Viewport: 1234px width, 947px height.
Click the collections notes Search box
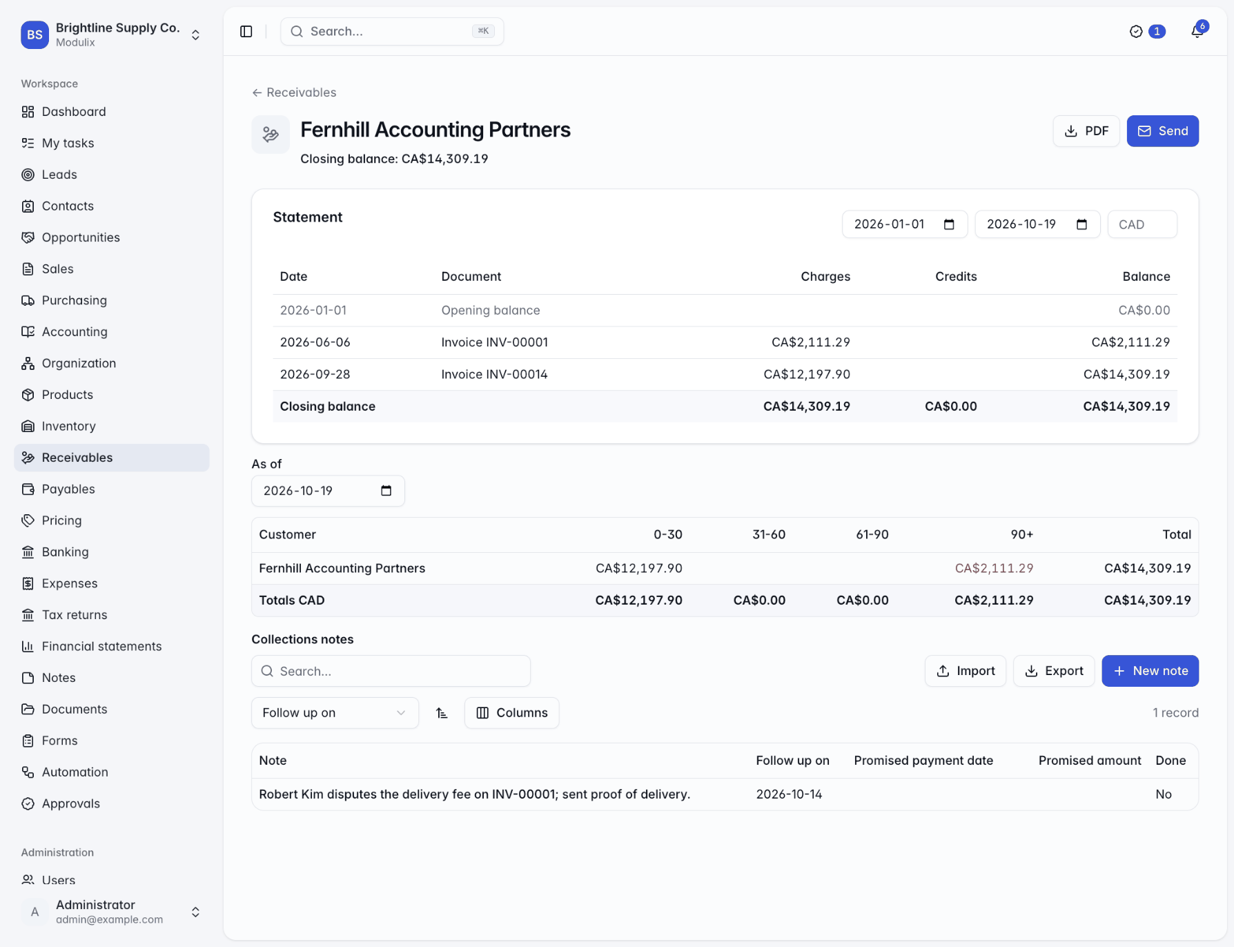(391, 671)
